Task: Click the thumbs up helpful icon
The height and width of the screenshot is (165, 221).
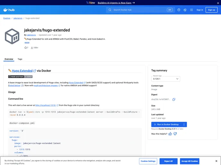Action: click(170, 134)
